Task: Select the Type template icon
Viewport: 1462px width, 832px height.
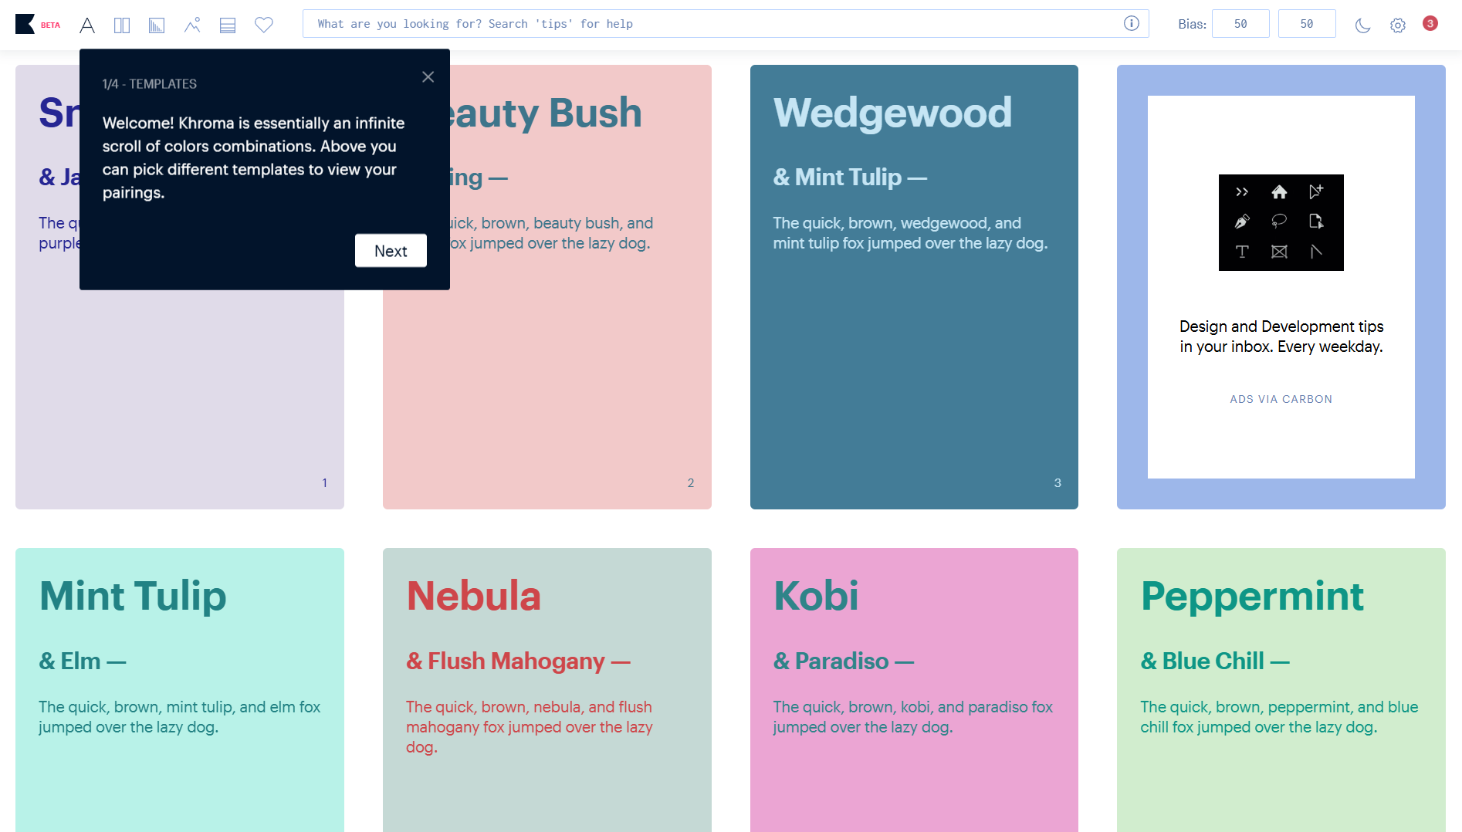Action: (87, 25)
